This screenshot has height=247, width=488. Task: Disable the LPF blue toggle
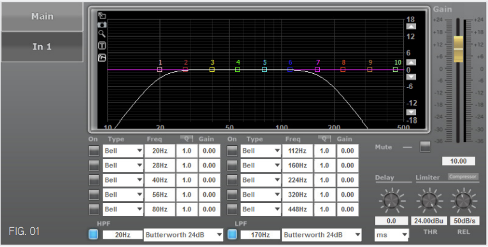232,234
